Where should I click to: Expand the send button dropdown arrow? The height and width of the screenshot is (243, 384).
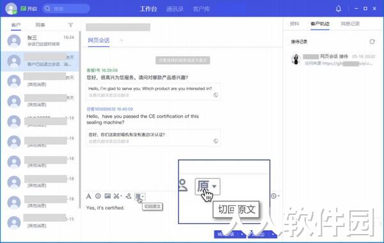(273, 234)
